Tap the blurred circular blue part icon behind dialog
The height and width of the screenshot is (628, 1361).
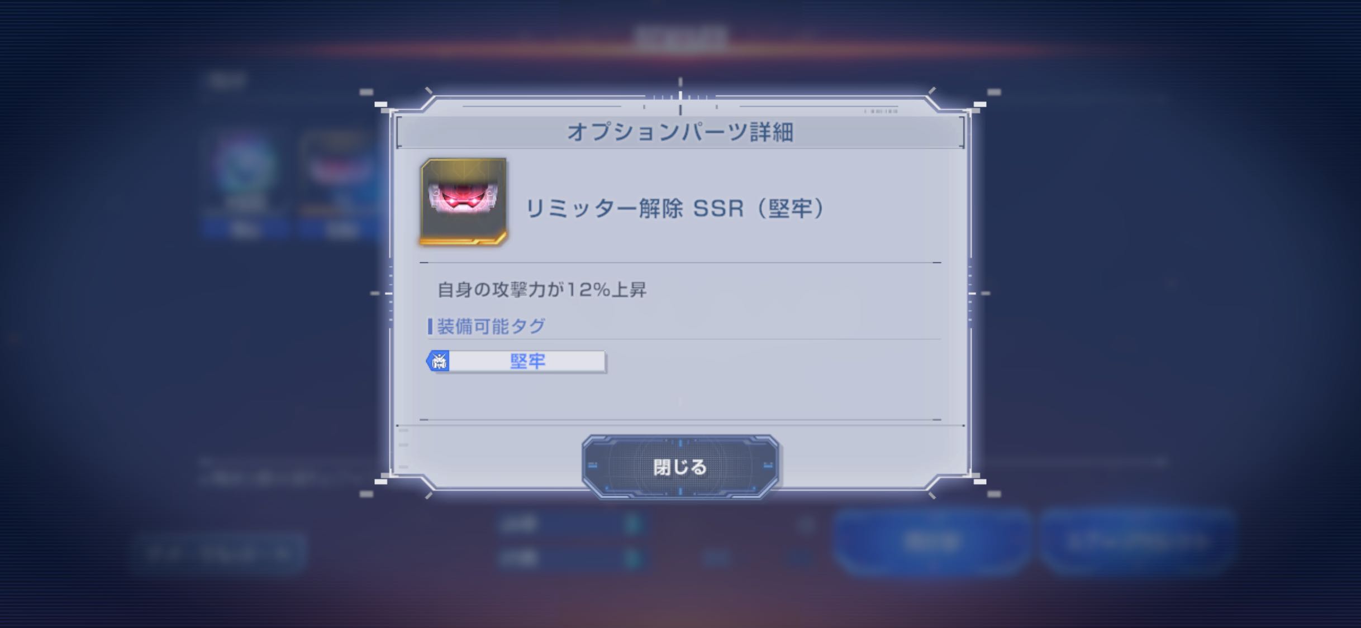pos(244,166)
